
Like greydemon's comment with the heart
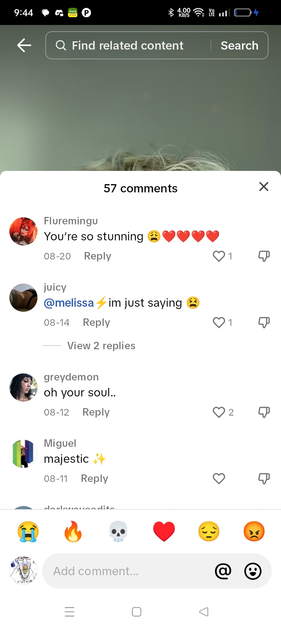coord(219,412)
